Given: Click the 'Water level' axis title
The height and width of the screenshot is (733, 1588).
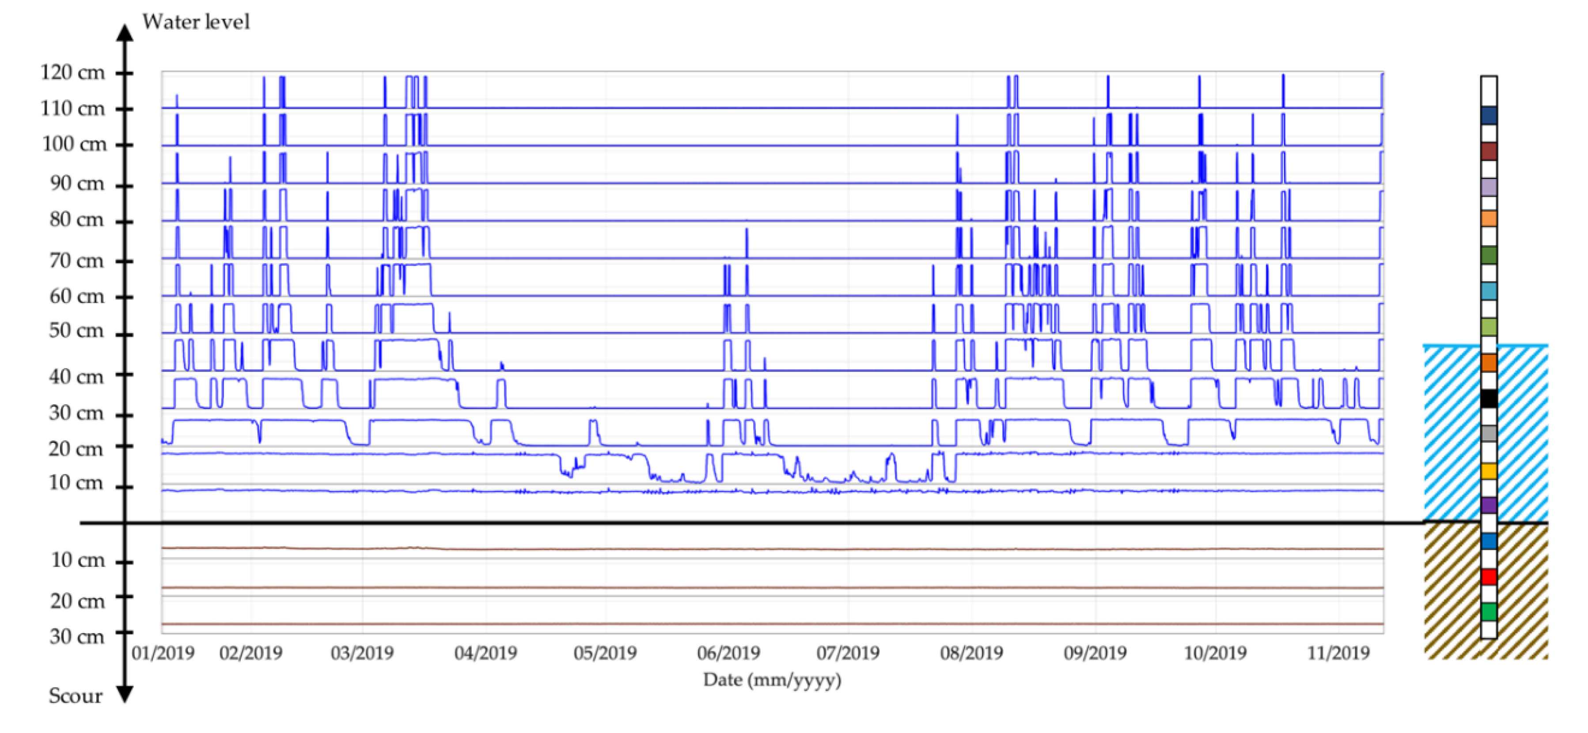Looking at the screenshot, I should (x=196, y=22).
